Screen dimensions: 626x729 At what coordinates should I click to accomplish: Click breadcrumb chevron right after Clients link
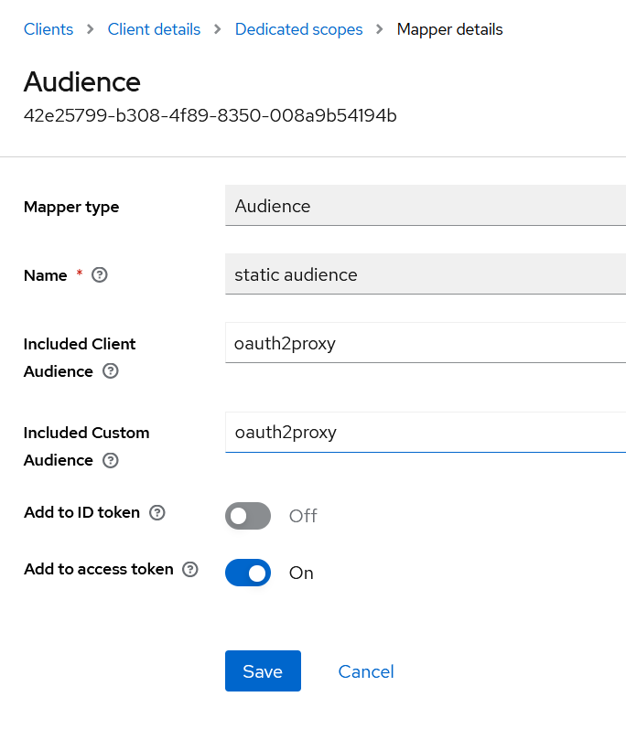pos(91,29)
